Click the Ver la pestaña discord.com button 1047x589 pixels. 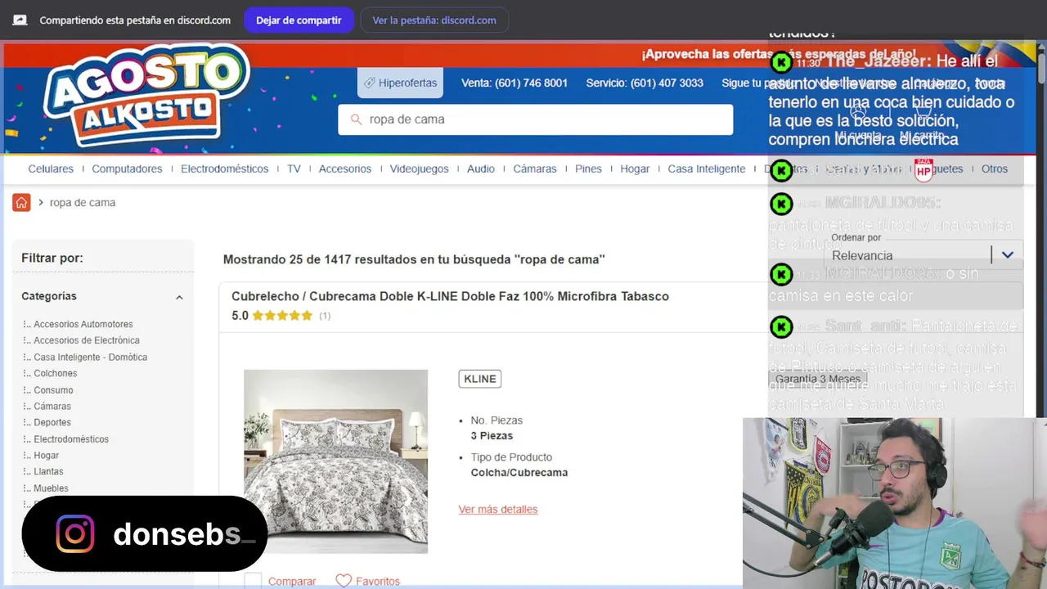[x=434, y=20]
